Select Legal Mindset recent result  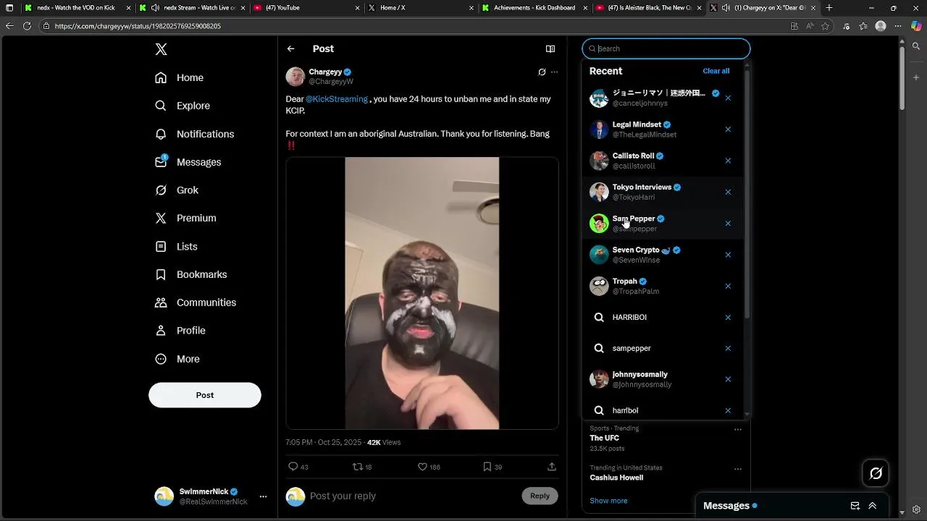click(663, 130)
